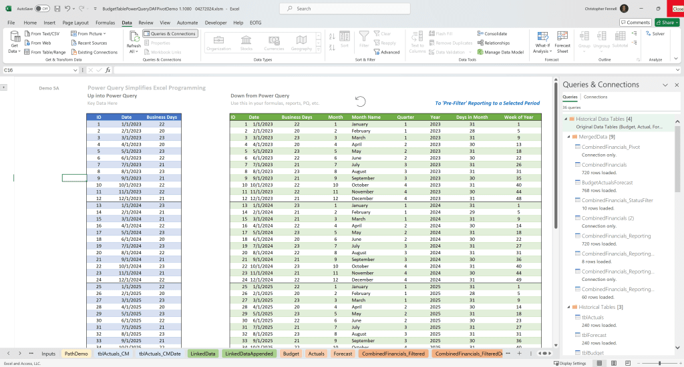Open the Manage Data Model tool
684x367 pixels.
coord(500,51)
